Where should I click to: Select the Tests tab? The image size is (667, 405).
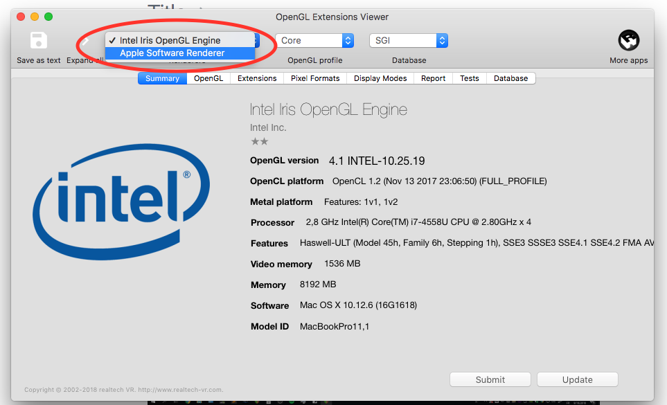469,78
